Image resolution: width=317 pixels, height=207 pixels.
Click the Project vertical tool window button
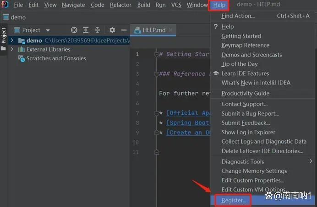tap(4, 36)
